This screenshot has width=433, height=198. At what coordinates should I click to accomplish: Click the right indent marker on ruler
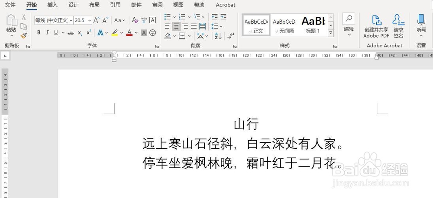click(x=377, y=57)
